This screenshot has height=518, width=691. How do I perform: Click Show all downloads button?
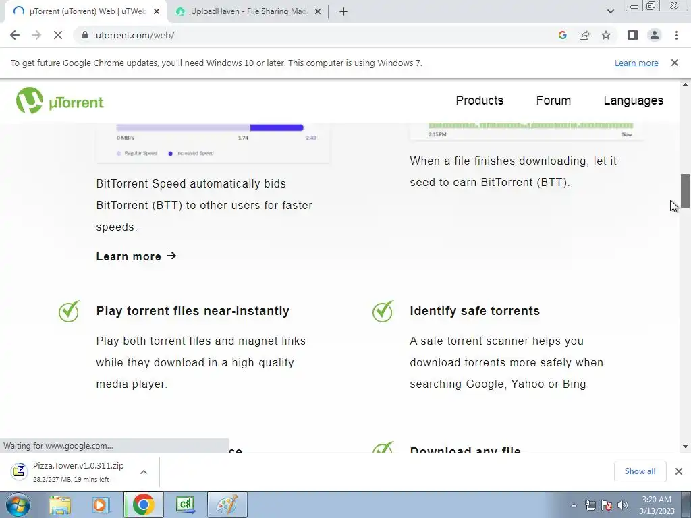640,471
